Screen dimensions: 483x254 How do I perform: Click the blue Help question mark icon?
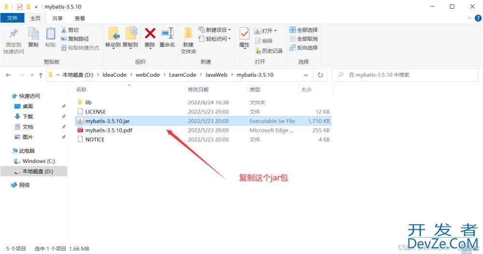coord(478,18)
